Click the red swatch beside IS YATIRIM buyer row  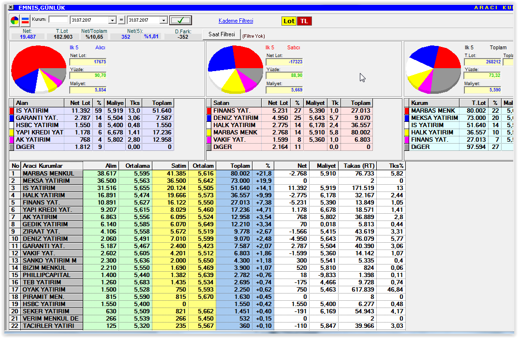pyautogui.click(x=12, y=111)
